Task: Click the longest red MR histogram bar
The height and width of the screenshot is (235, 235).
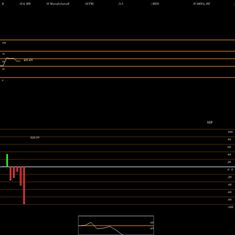Action: (x=24, y=185)
